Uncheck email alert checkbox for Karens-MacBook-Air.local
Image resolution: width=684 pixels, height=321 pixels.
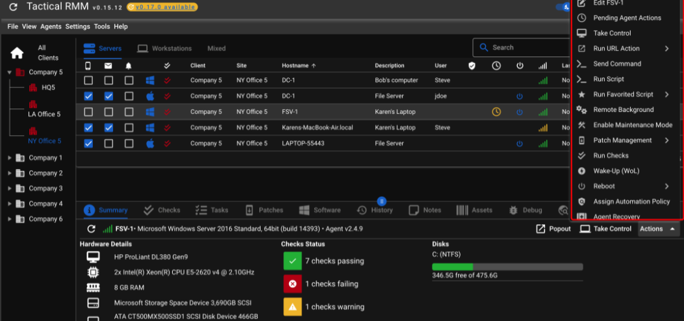tap(108, 128)
